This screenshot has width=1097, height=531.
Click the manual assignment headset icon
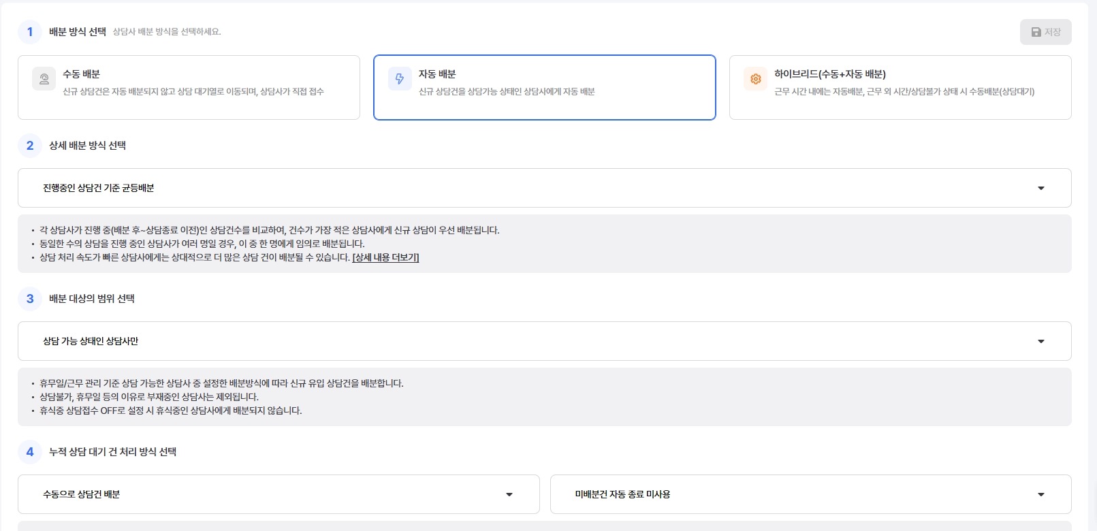(44, 79)
